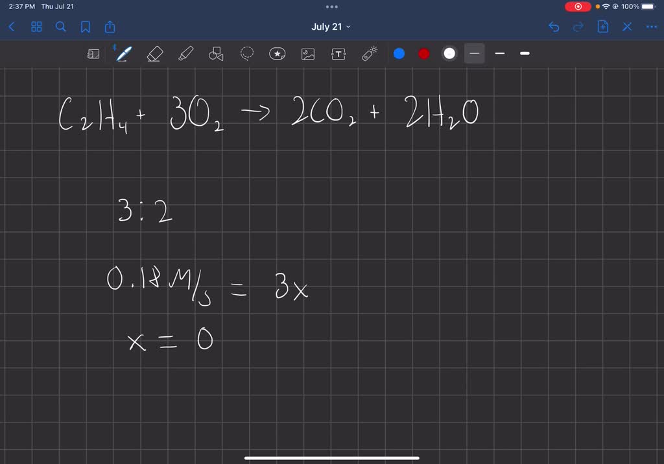
Task: Insert an image onto the page
Action: click(x=307, y=54)
